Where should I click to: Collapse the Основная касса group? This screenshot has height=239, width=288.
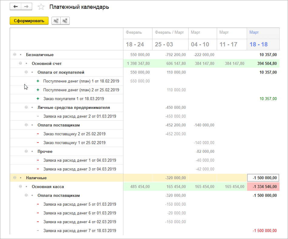point(20,187)
